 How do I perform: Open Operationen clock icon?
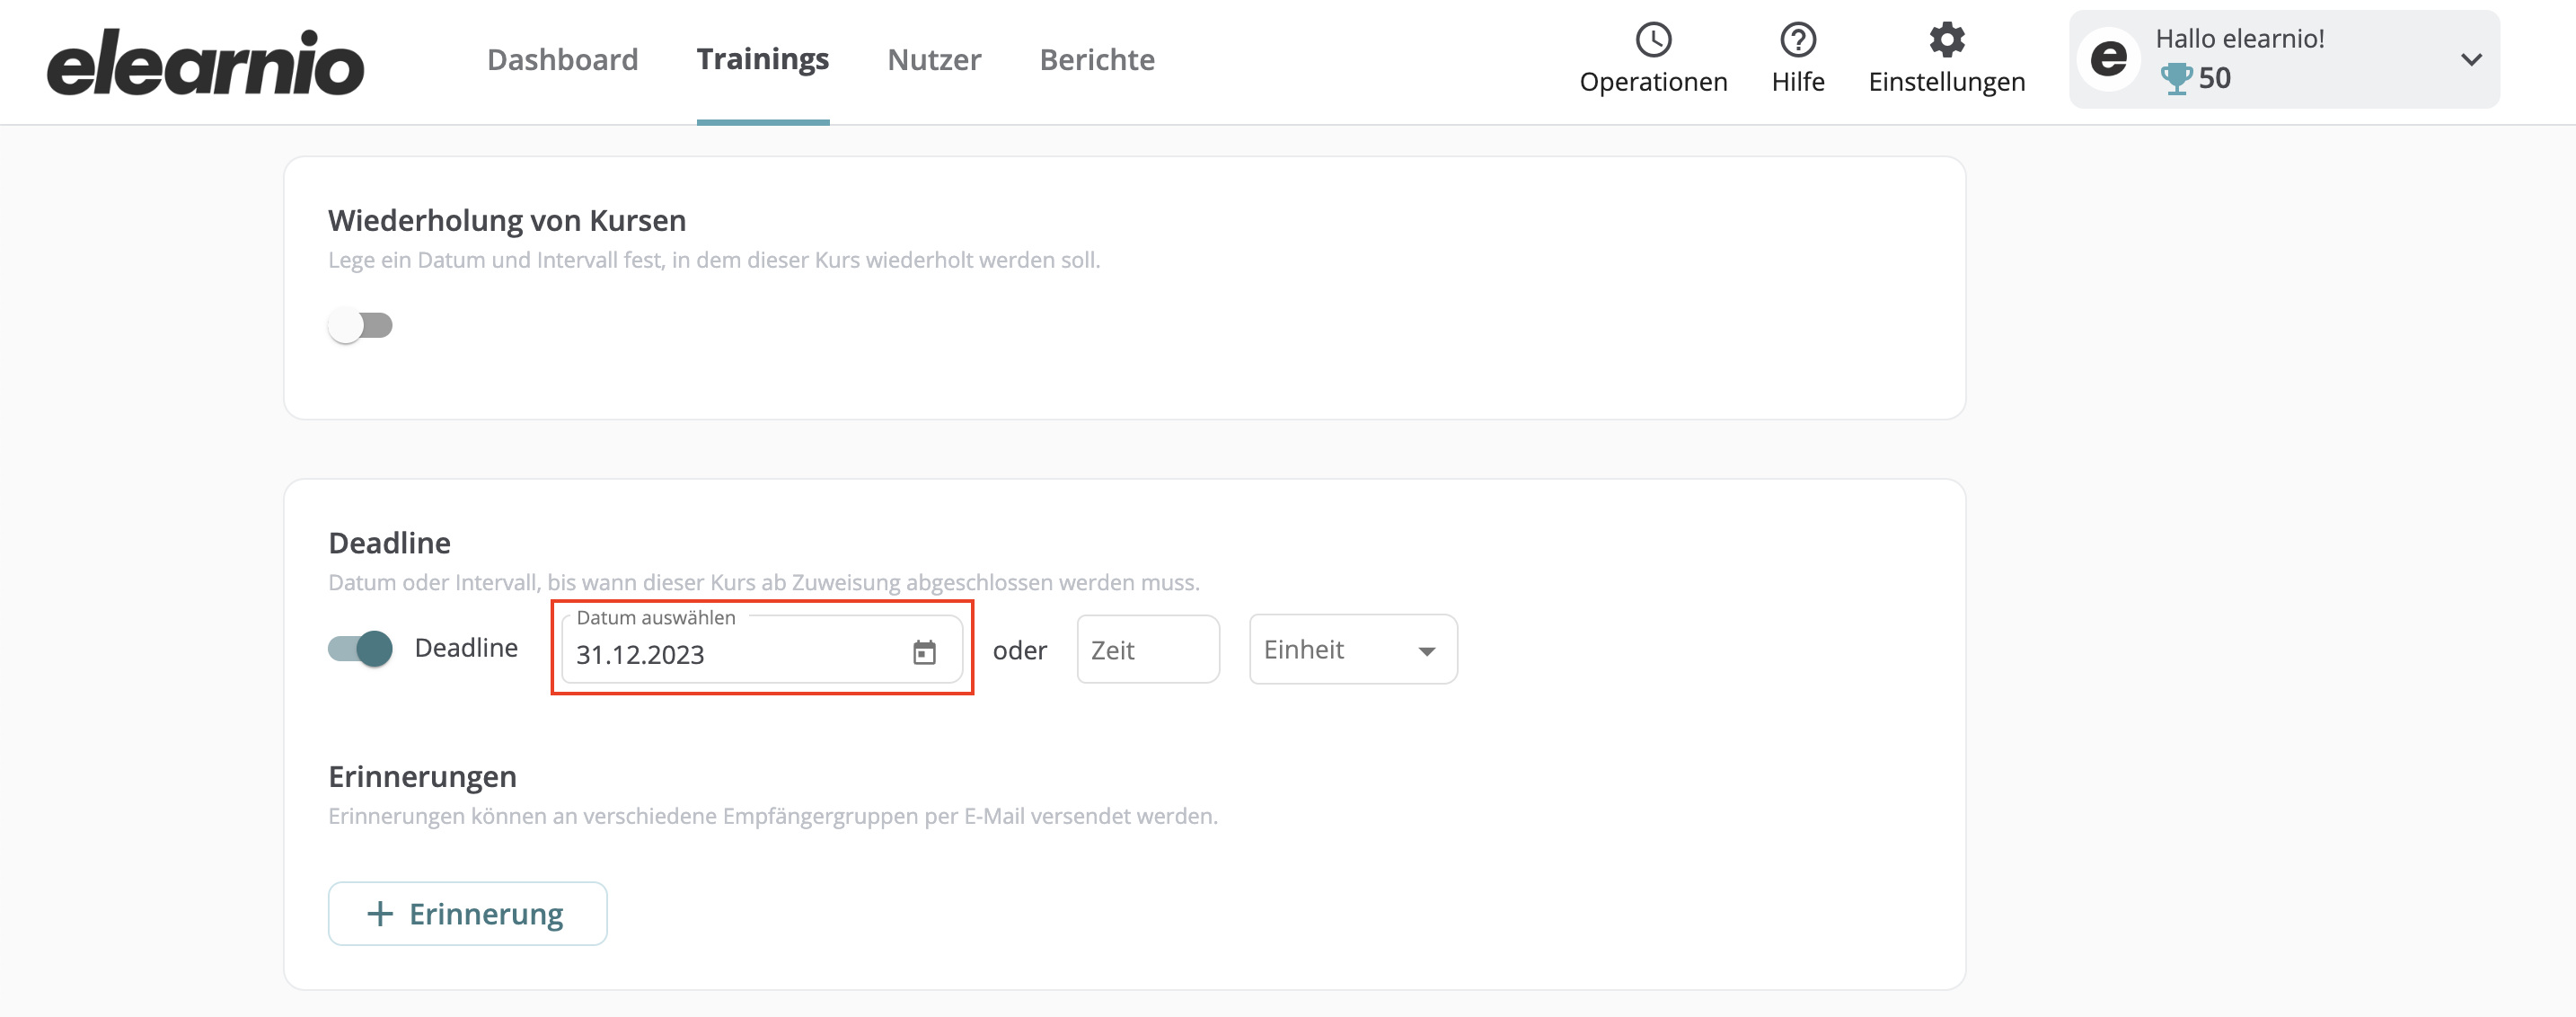tap(1653, 40)
